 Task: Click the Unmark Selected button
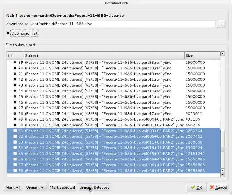(x=94, y=188)
